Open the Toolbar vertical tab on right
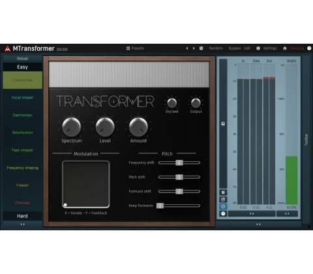This screenshot has height=274, width=313. pyautogui.click(x=306, y=140)
